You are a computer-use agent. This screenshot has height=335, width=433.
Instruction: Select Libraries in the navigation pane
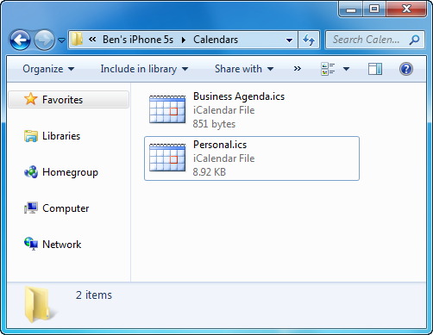[61, 136]
